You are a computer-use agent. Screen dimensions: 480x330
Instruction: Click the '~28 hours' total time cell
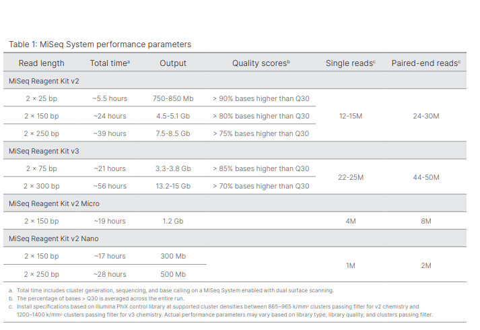click(110, 274)
